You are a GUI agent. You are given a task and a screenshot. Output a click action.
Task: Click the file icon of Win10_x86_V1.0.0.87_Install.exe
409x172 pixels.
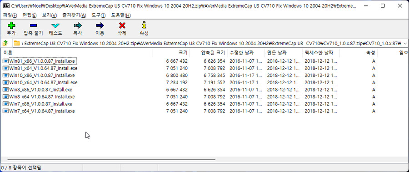point(5,76)
